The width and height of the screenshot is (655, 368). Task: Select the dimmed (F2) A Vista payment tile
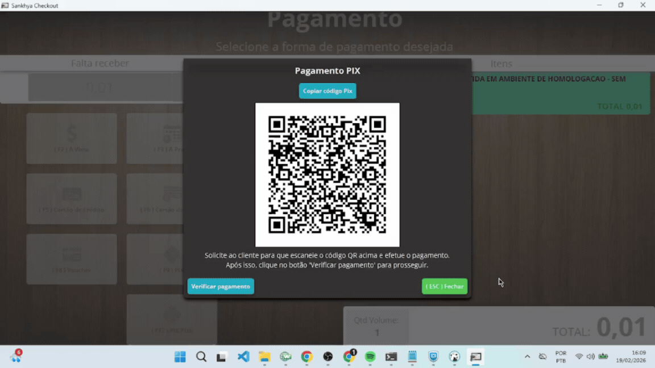pyautogui.click(x=72, y=138)
